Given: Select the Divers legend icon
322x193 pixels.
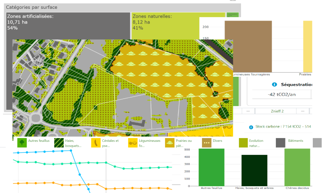Looking at the screenshot, I should 207,143.
